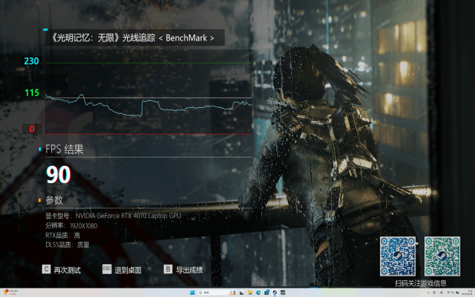Viewport: 475px width, 297px height.
Task: Click the 导出成绩 export results button
Action: coord(189,270)
